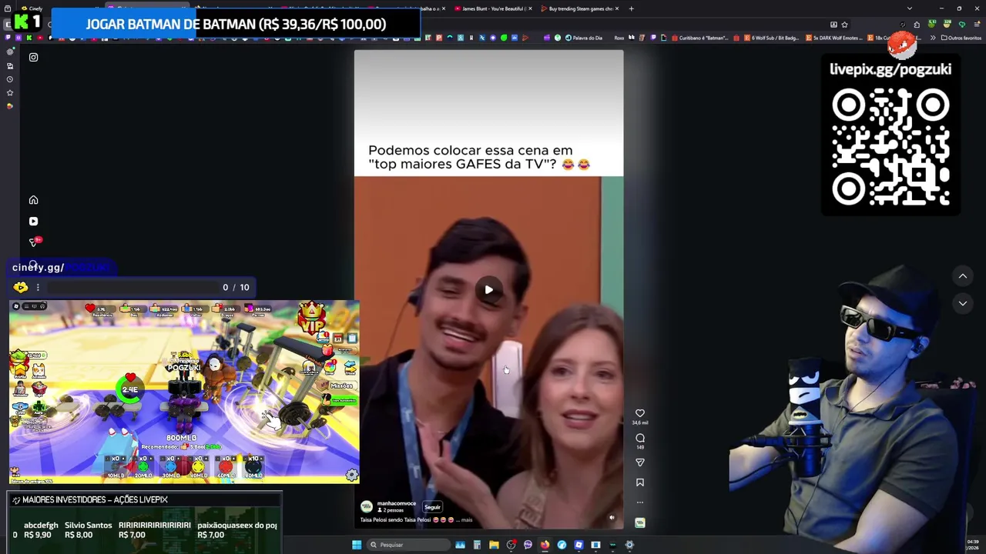This screenshot has height=554, width=986.
Task: Open the 6 Wolf Sub / Bit Badg bookmark
Action: tap(771, 38)
